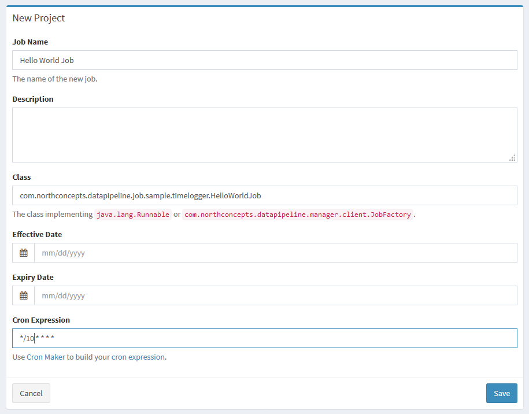
Task: Click the Expiry Date label
Action: pos(33,278)
